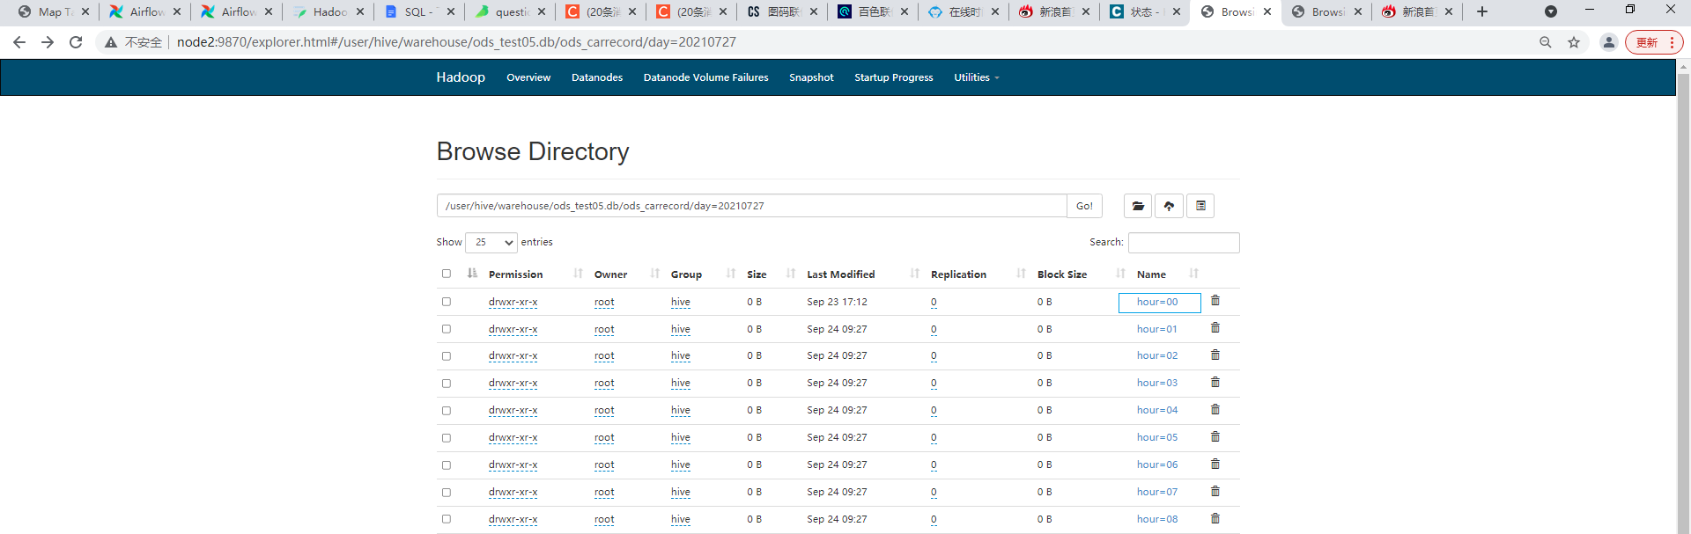
Task: Sort the table by Permission column
Action: point(515,274)
